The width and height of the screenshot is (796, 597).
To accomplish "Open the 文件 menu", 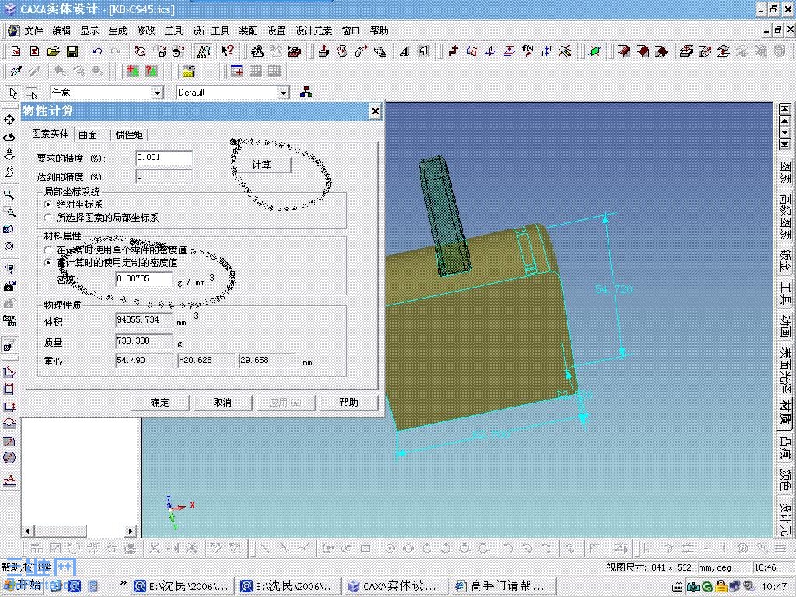I will pyautogui.click(x=34, y=30).
